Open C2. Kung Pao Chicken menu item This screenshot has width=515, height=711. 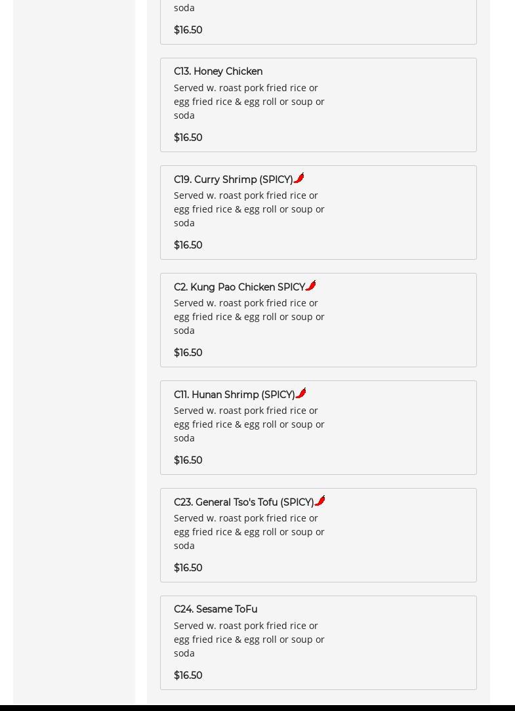239,287
